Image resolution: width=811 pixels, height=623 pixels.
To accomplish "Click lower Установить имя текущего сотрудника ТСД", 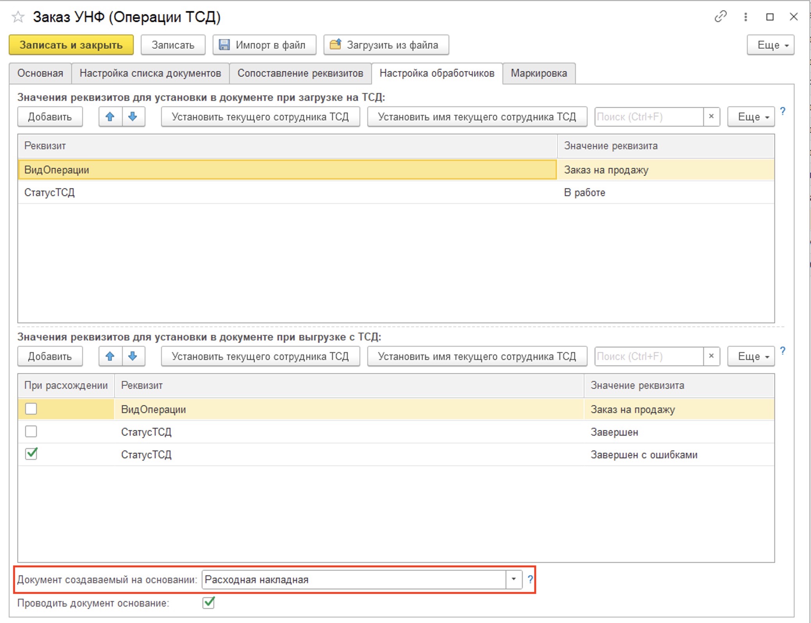I will [477, 356].
